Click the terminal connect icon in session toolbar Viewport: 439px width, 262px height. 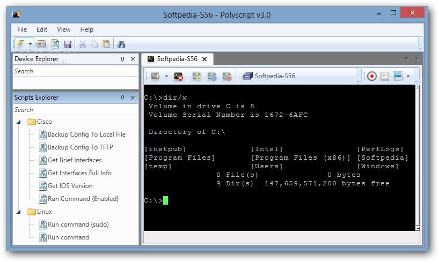tap(156, 76)
